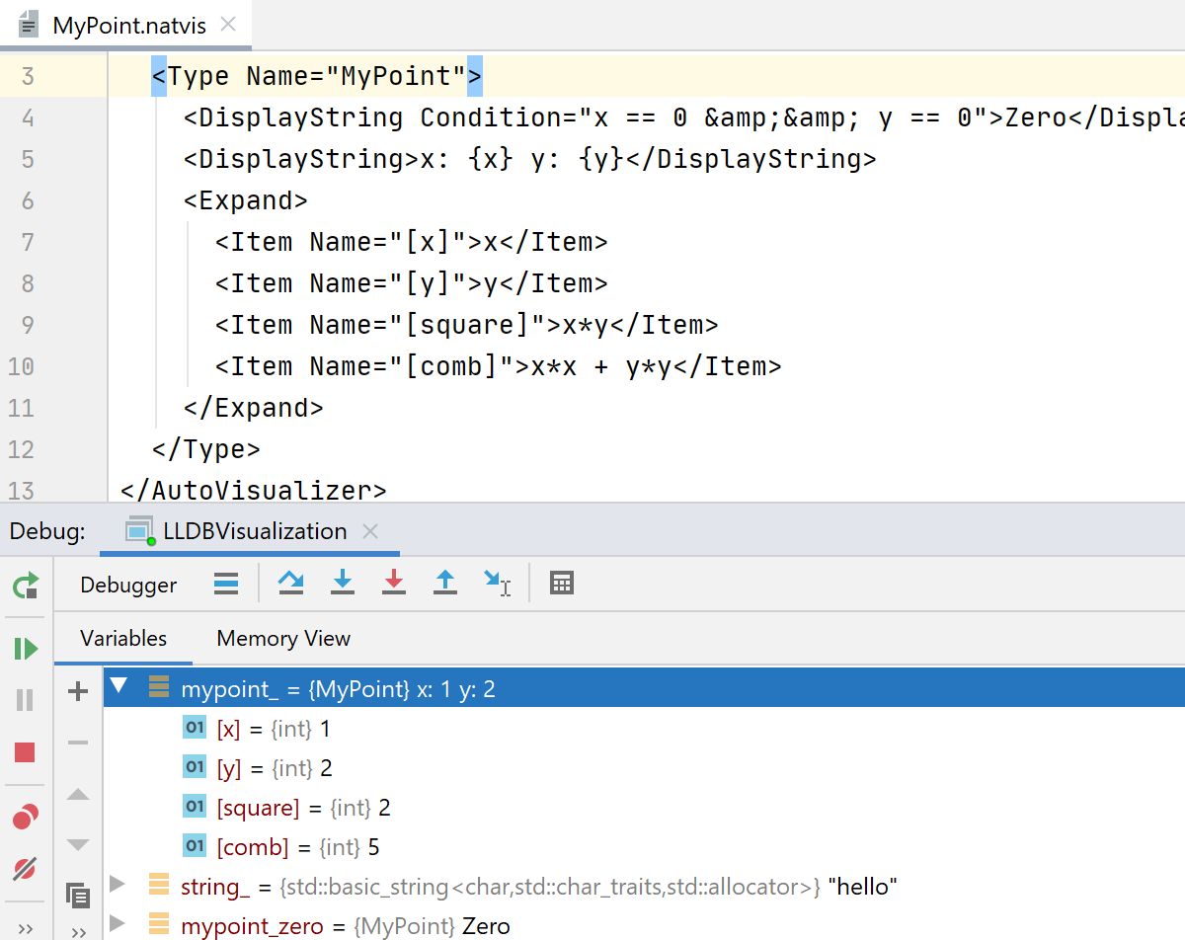The width and height of the screenshot is (1185, 940).
Task: Expand the mypoint_zero variable node
Action: tap(118, 924)
